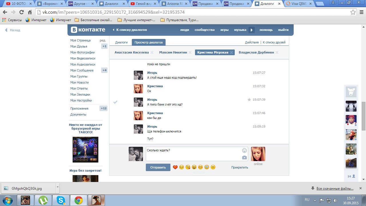Reload the page with the refresh icon
This screenshot has width=366, height=206.
pyautogui.click(x=21, y=12)
